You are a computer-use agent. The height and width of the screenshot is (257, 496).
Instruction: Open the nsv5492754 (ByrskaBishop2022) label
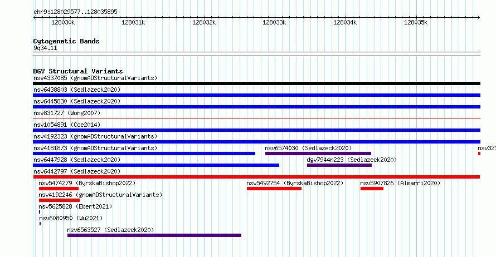tap(295, 183)
